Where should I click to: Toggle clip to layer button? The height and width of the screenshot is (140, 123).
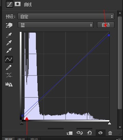point(69,133)
